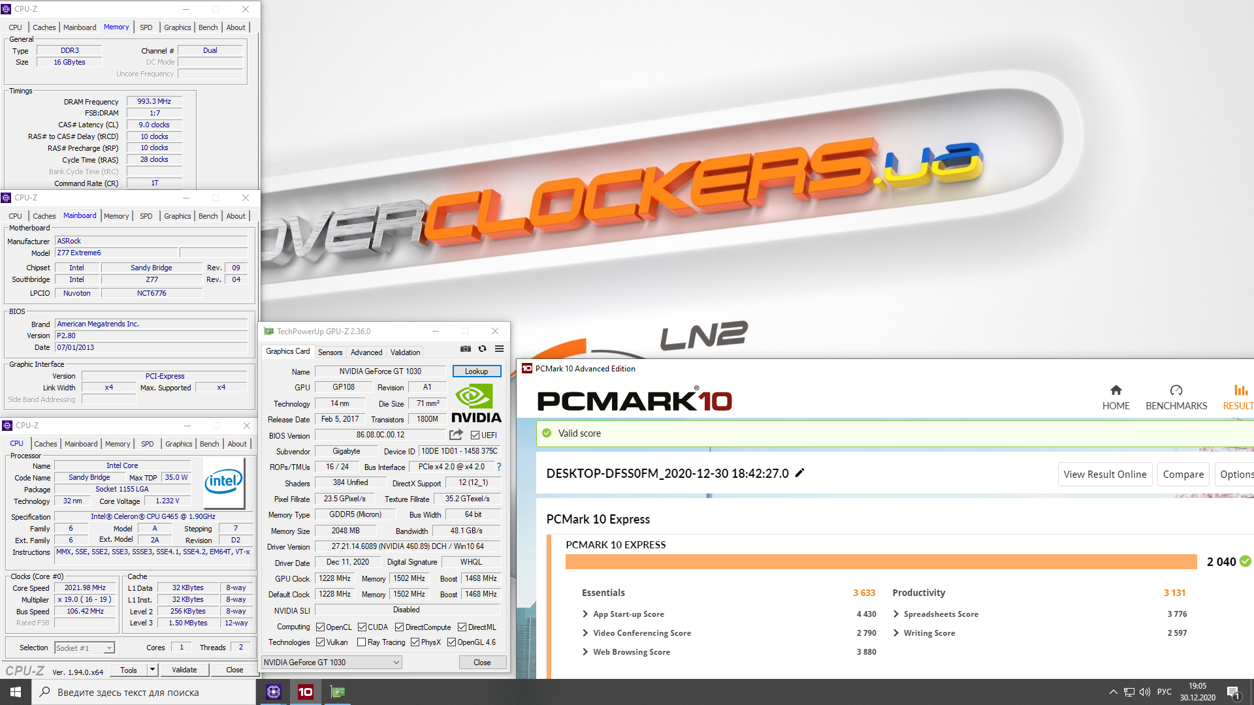The image size is (1254, 705).
Task: Toggle Ray Tracing checkbox
Action: [x=361, y=642]
